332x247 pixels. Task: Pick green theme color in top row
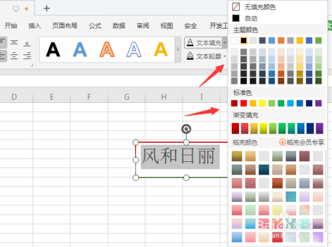319,41
